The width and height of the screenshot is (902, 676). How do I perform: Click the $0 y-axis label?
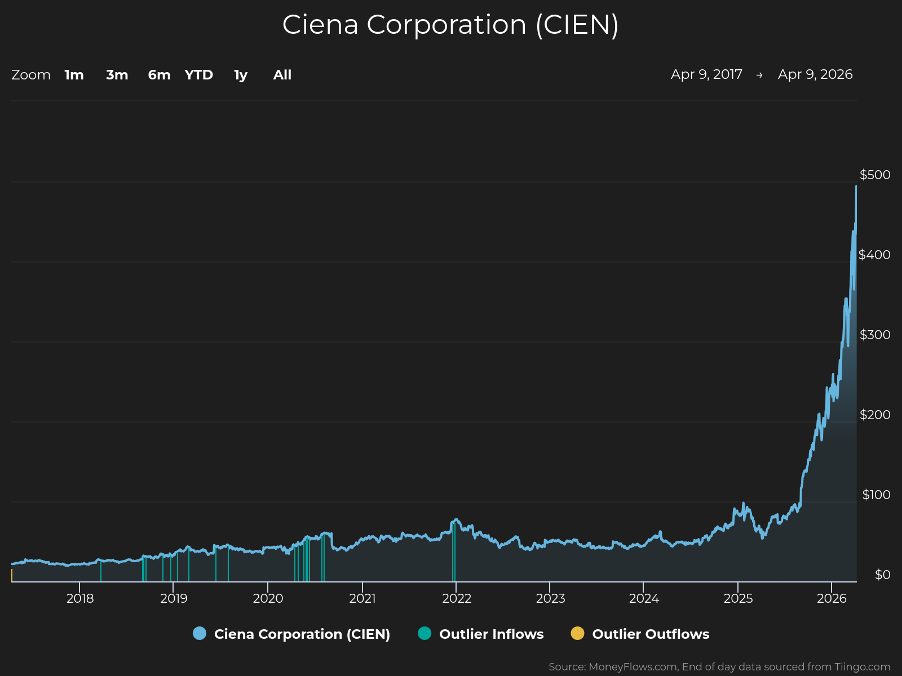(883, 575)
